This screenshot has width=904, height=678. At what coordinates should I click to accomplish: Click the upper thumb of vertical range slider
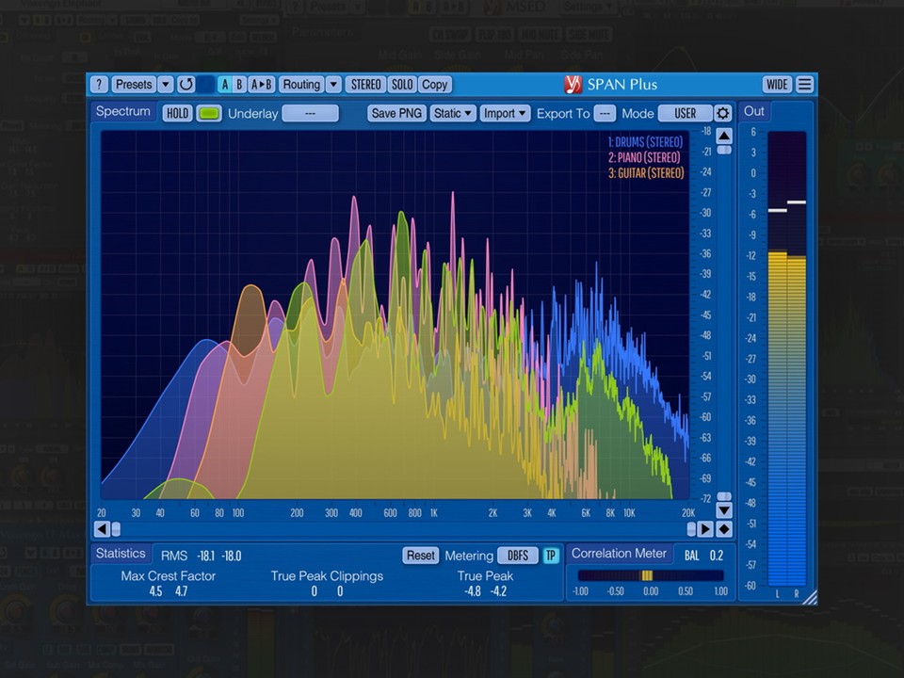tap(724, 151)
